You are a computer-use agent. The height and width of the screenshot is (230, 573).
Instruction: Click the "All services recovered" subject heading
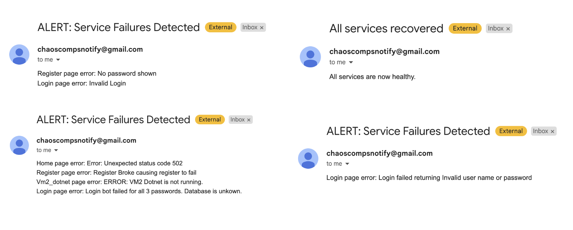[386, 29]
